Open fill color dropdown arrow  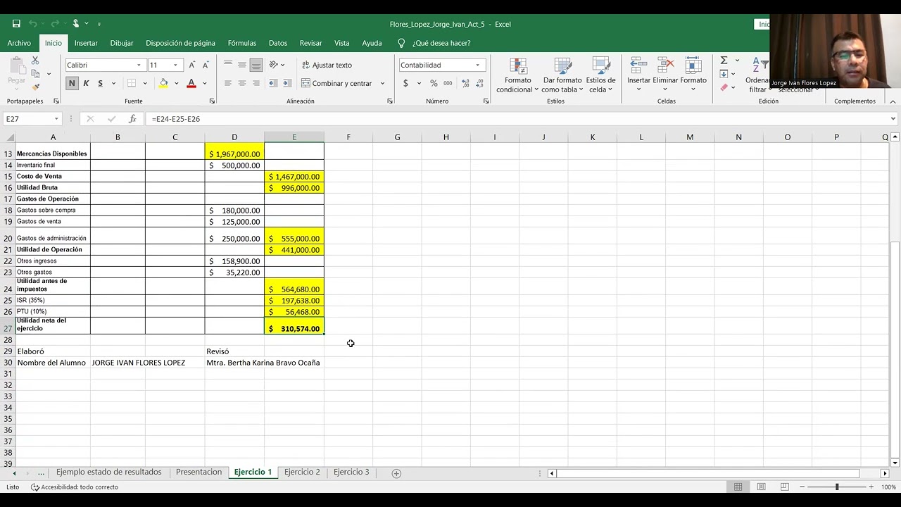(x=176, y=83)
